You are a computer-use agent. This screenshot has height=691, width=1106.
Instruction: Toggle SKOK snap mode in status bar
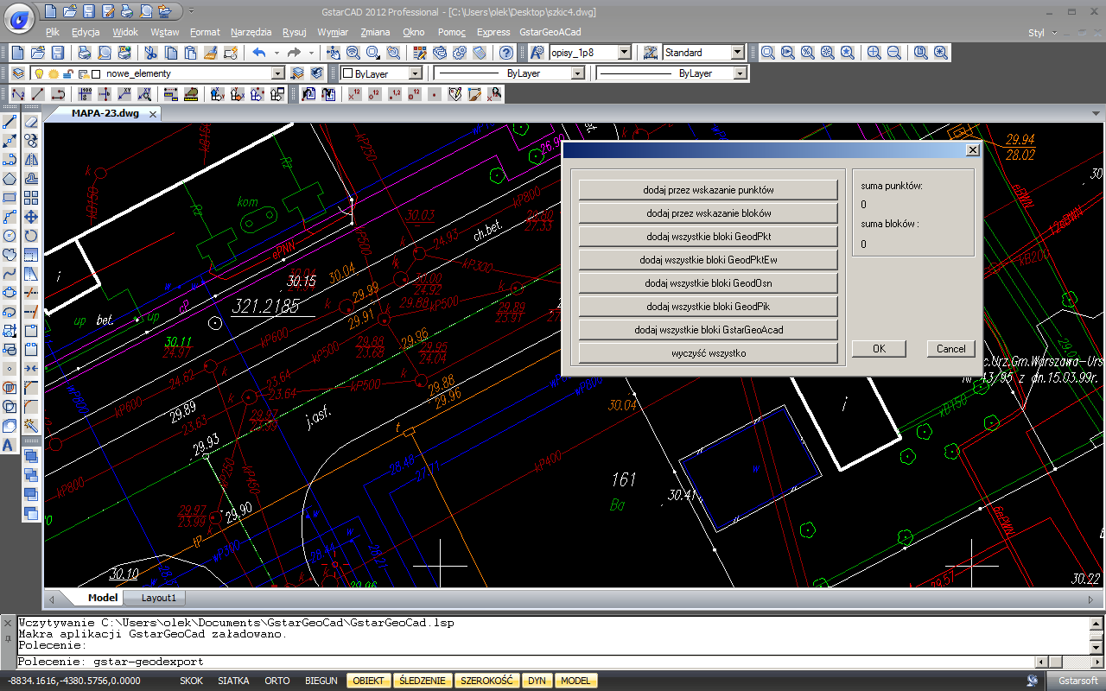pos(191,681)
